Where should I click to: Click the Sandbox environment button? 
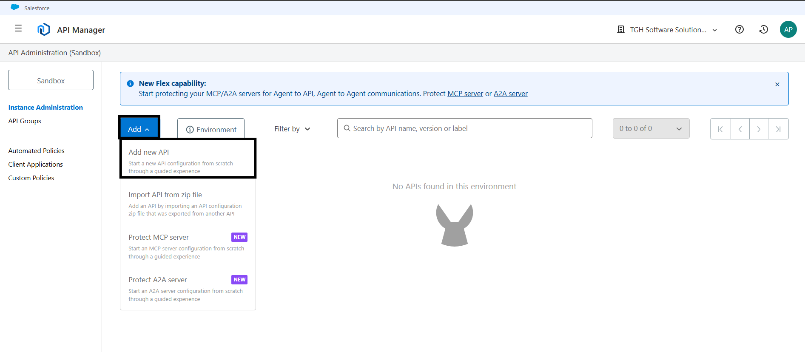[51, 80]
